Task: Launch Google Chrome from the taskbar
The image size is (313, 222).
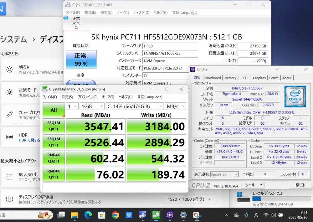Action: [x=115, y=215]
